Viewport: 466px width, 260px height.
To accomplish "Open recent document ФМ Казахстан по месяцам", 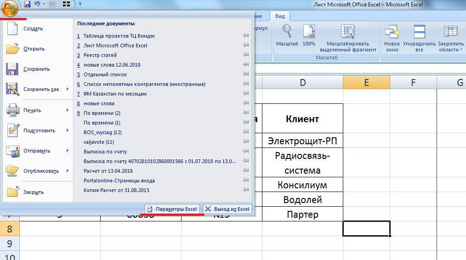I will coord(115,94).
